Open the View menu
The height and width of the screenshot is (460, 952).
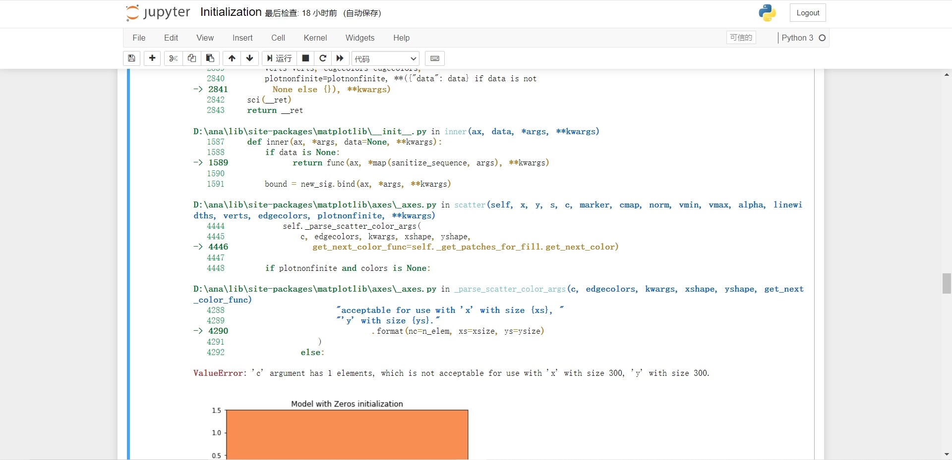(x=205, y=38)
